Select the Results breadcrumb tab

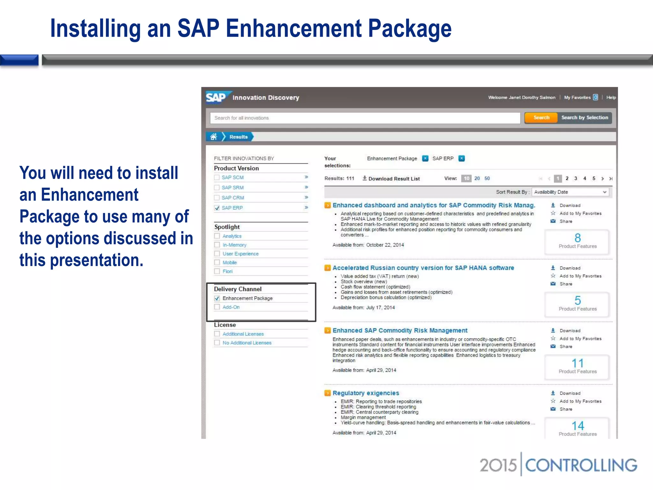tap(238, 137)
